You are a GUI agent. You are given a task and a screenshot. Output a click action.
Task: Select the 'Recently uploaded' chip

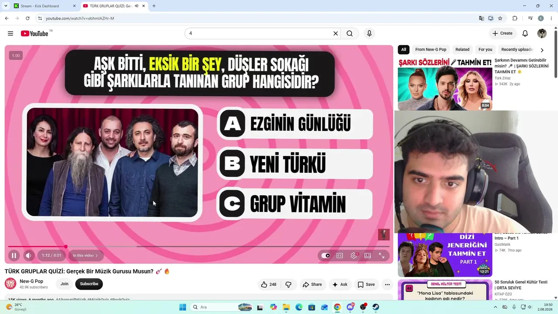coord(517,50)
